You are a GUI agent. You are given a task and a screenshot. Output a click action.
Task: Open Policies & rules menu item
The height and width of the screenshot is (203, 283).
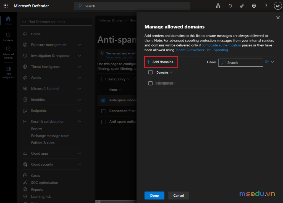tap(43, 143)
